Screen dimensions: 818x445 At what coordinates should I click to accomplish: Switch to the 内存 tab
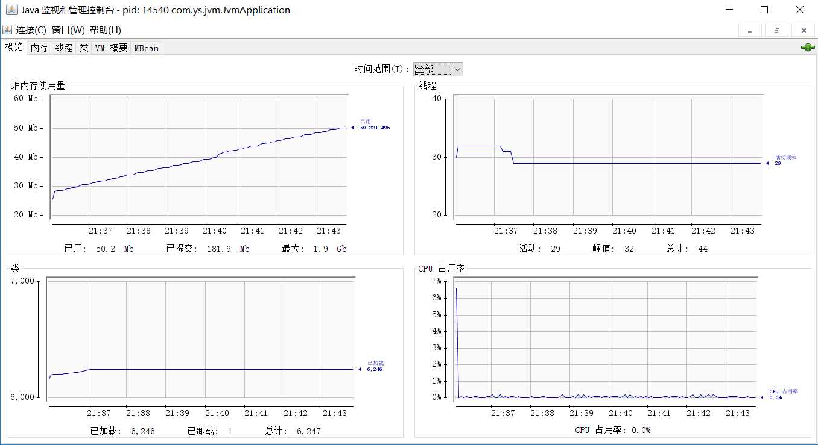pyautogui.click(x=39, y=48)
